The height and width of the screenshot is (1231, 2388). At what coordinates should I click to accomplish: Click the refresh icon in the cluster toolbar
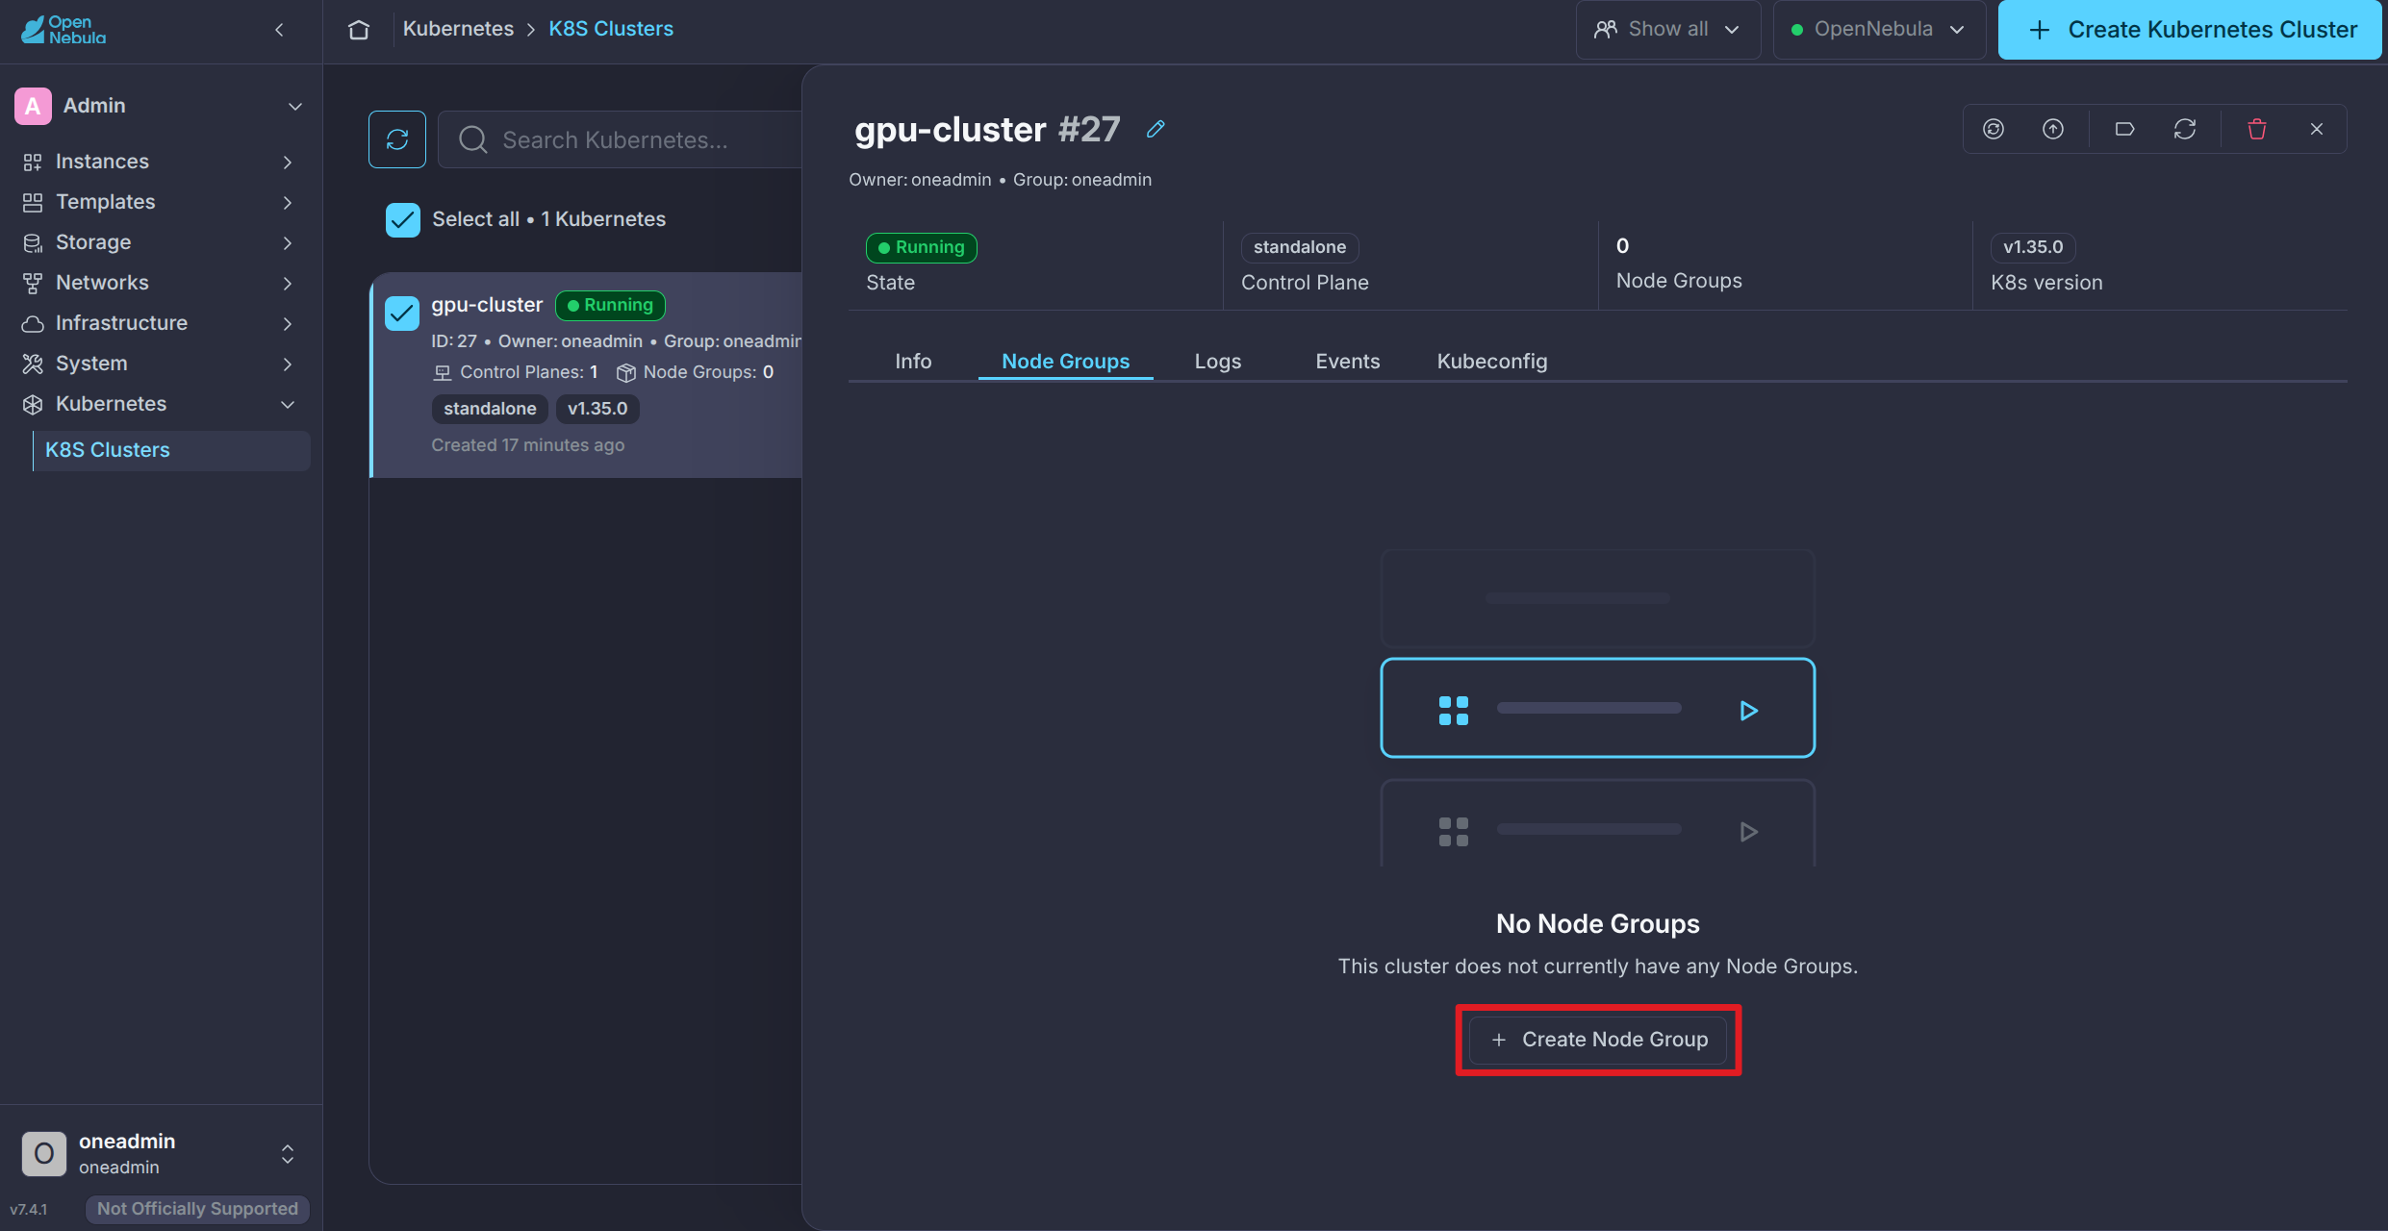click(2185, 129)
